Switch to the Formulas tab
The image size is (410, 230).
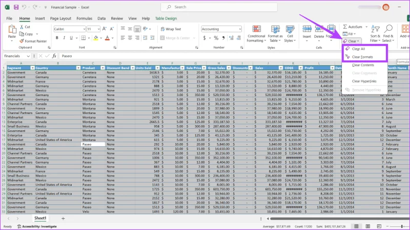point(84,18)
